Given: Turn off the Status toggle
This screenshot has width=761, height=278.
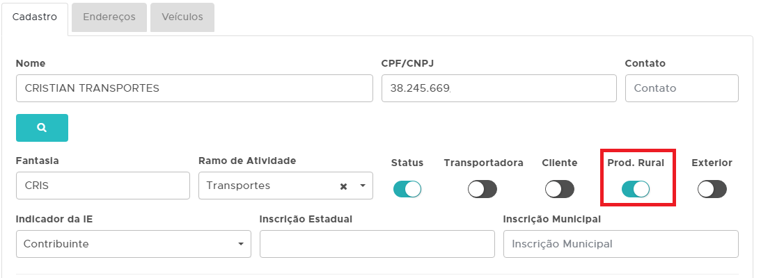Looking at the screenshot, I should pyautogui.click(x=407, y=189).
